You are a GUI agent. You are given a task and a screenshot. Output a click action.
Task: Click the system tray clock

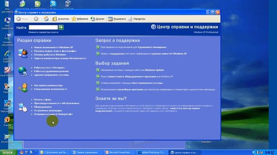click(x=270, y=152)
